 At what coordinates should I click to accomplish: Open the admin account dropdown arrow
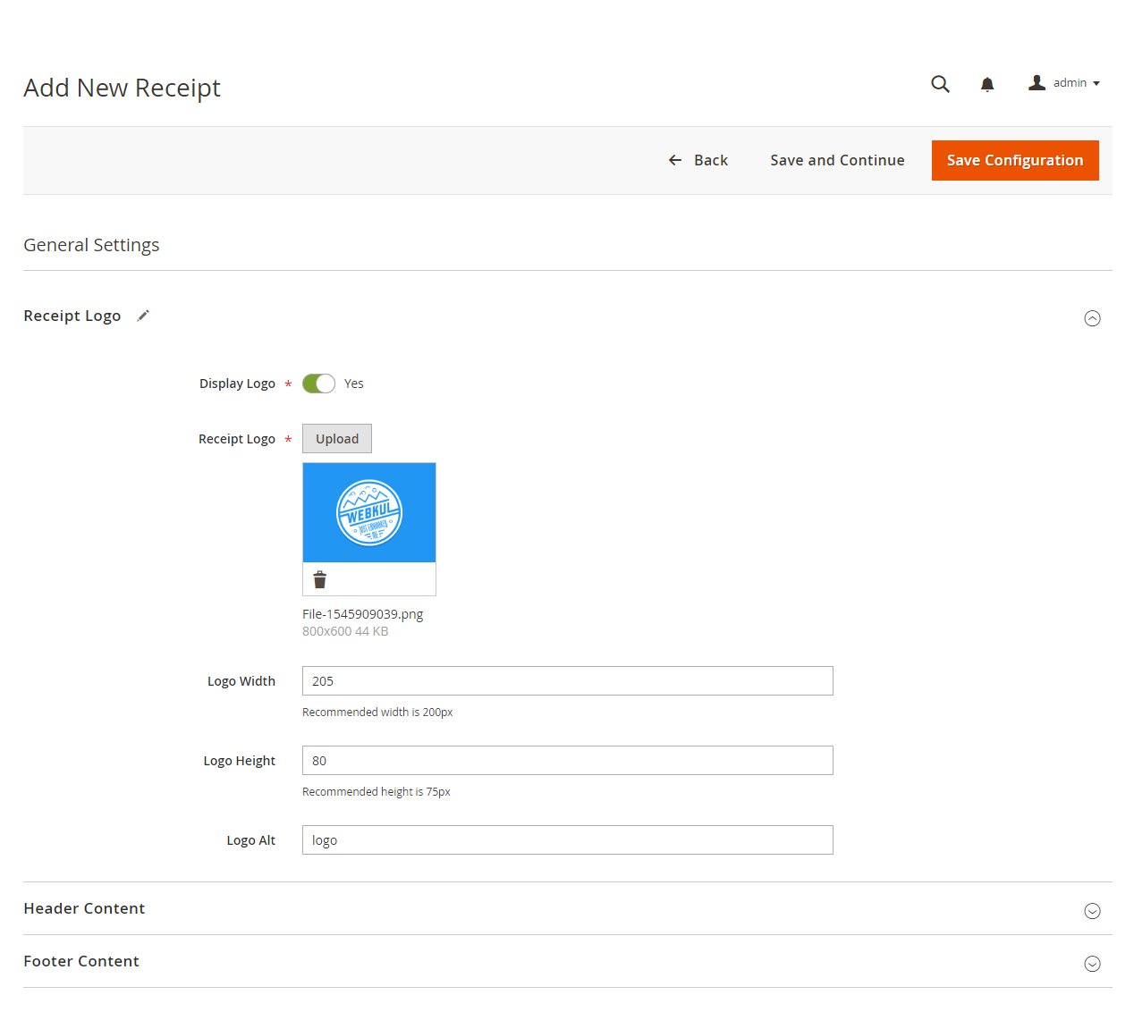(1096, 83)
